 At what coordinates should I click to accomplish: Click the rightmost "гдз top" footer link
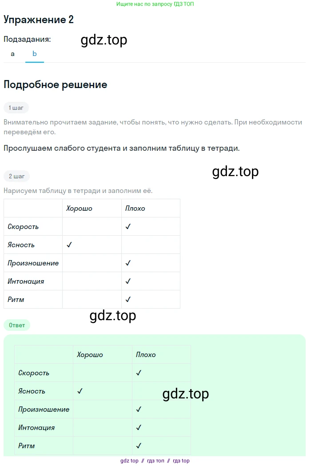point(181,461)
